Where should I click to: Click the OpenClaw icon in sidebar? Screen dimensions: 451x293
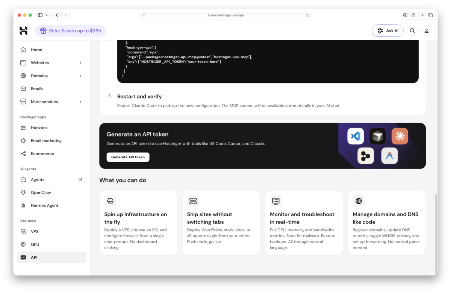[x=23, y=193]
